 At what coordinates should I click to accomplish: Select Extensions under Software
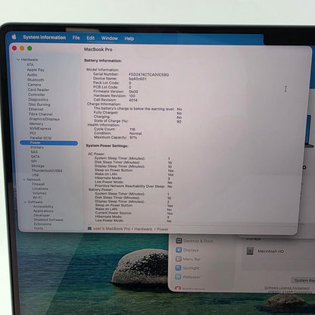click(x=42, y=224)
